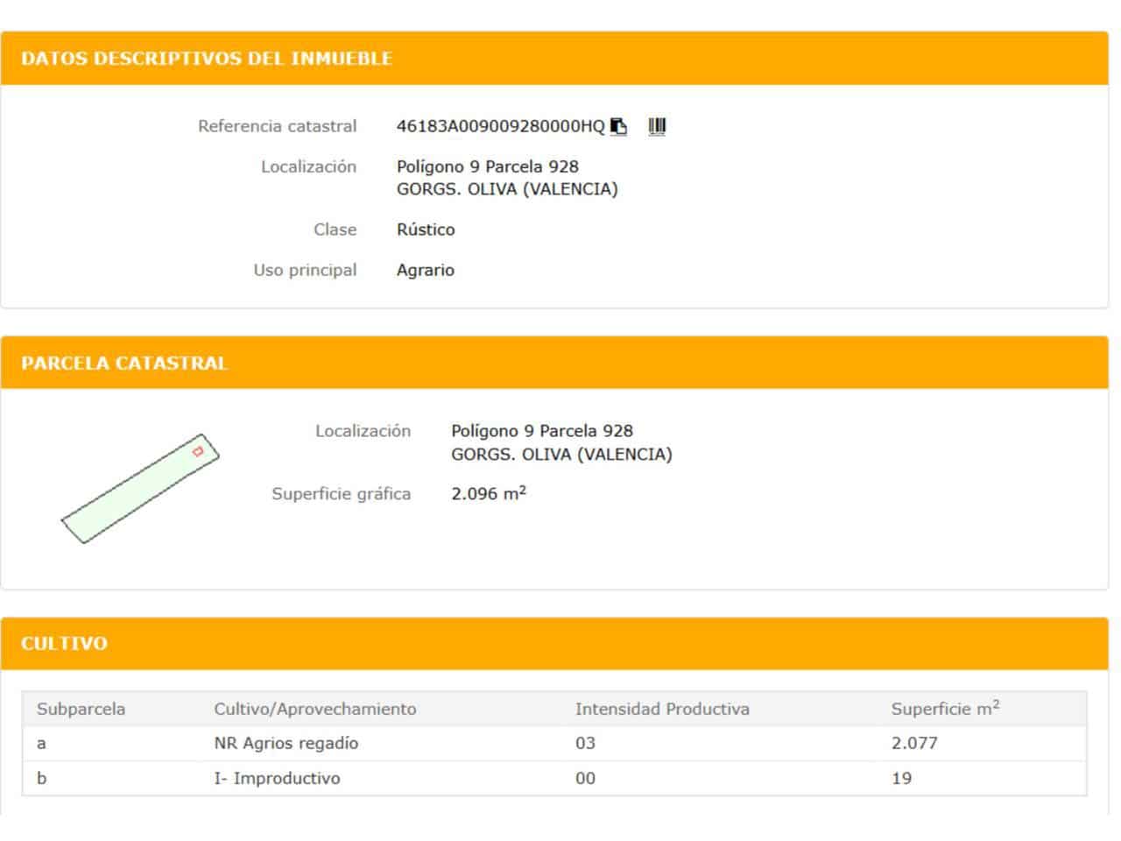
Task: Click the Agrario main use value
Action: point(425,270)
